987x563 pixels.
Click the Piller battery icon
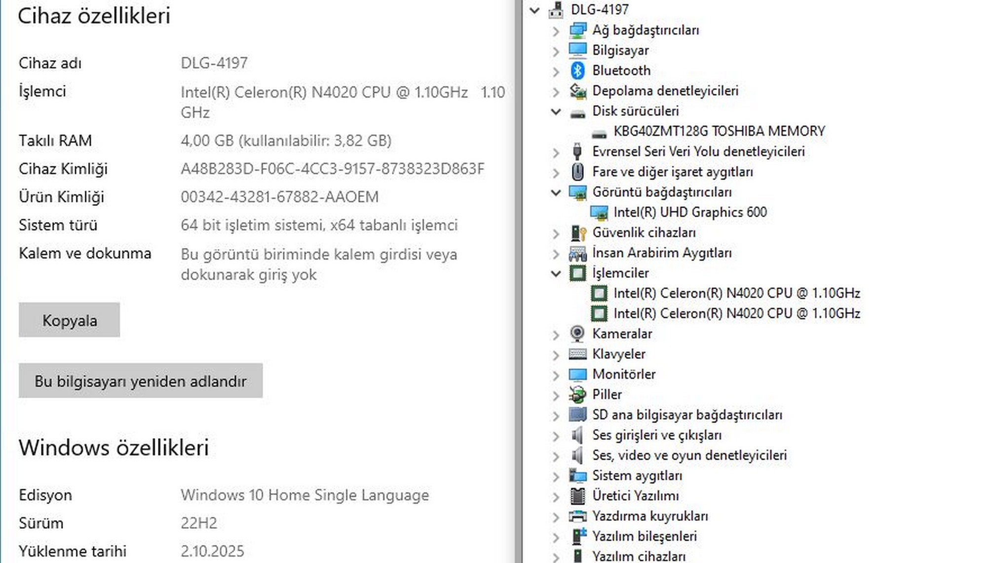(x=577, y=394)
